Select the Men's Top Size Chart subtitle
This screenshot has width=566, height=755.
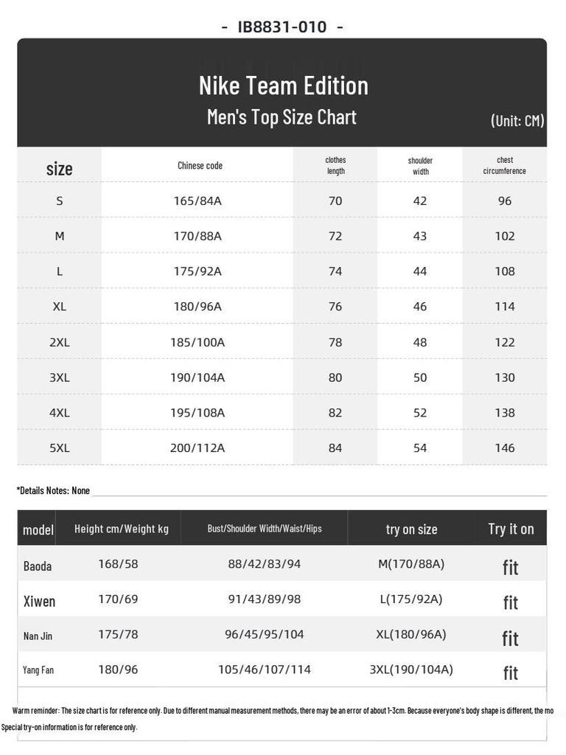point(282,116)
